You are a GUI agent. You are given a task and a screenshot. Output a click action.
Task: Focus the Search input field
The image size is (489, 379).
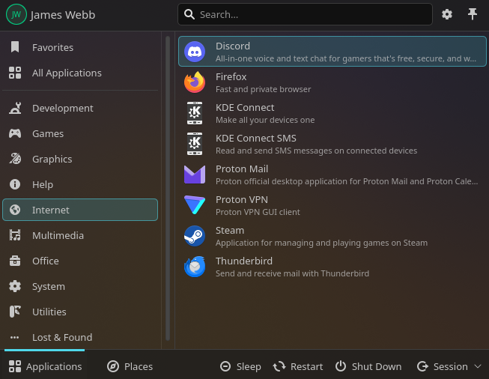[305, 14]
